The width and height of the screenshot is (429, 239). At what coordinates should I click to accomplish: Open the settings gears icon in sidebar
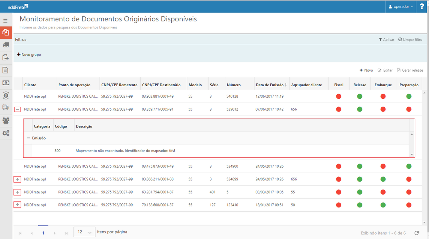(x=5, y=133)
